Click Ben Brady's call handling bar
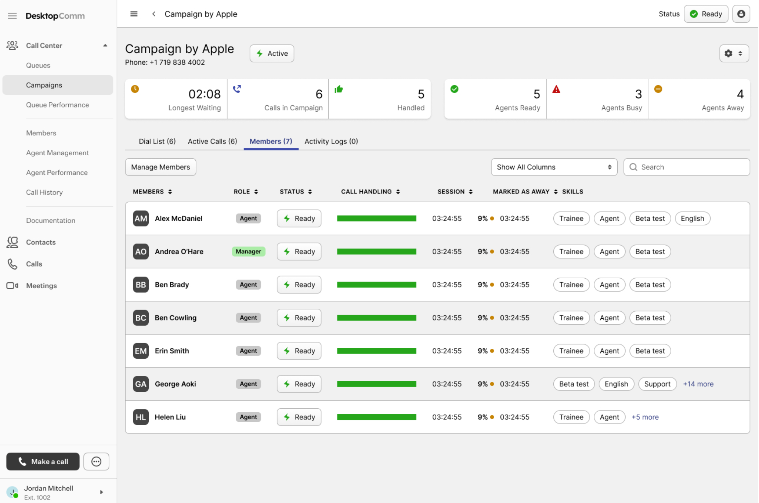The width and height of the screenshot is (759, 503). click(x=376, y=285)
